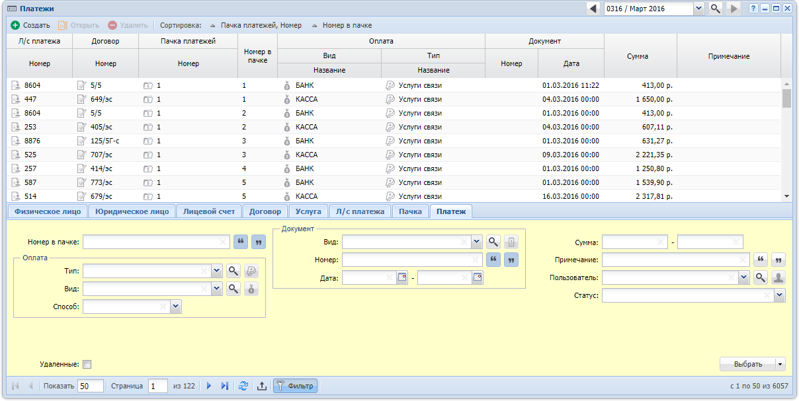
Task: Click the opening-quote button beside Документ Номер
Action: (493, 260)
